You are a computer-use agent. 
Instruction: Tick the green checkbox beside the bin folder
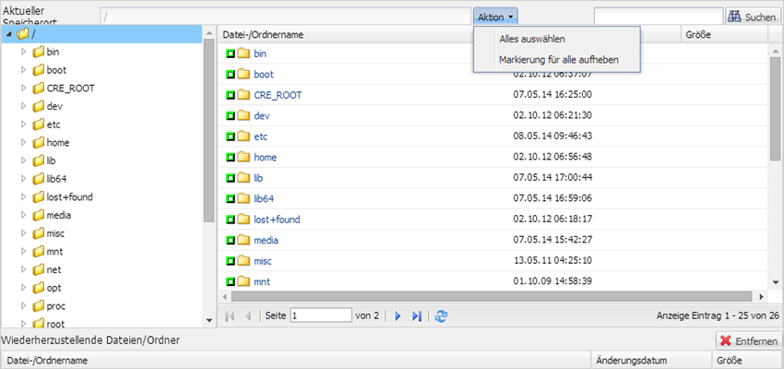pos(231,54)
